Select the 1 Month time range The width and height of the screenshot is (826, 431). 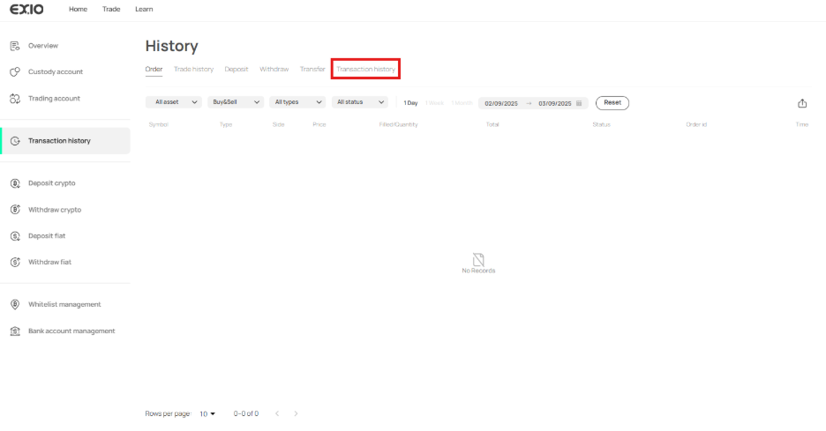pos(462,103)
